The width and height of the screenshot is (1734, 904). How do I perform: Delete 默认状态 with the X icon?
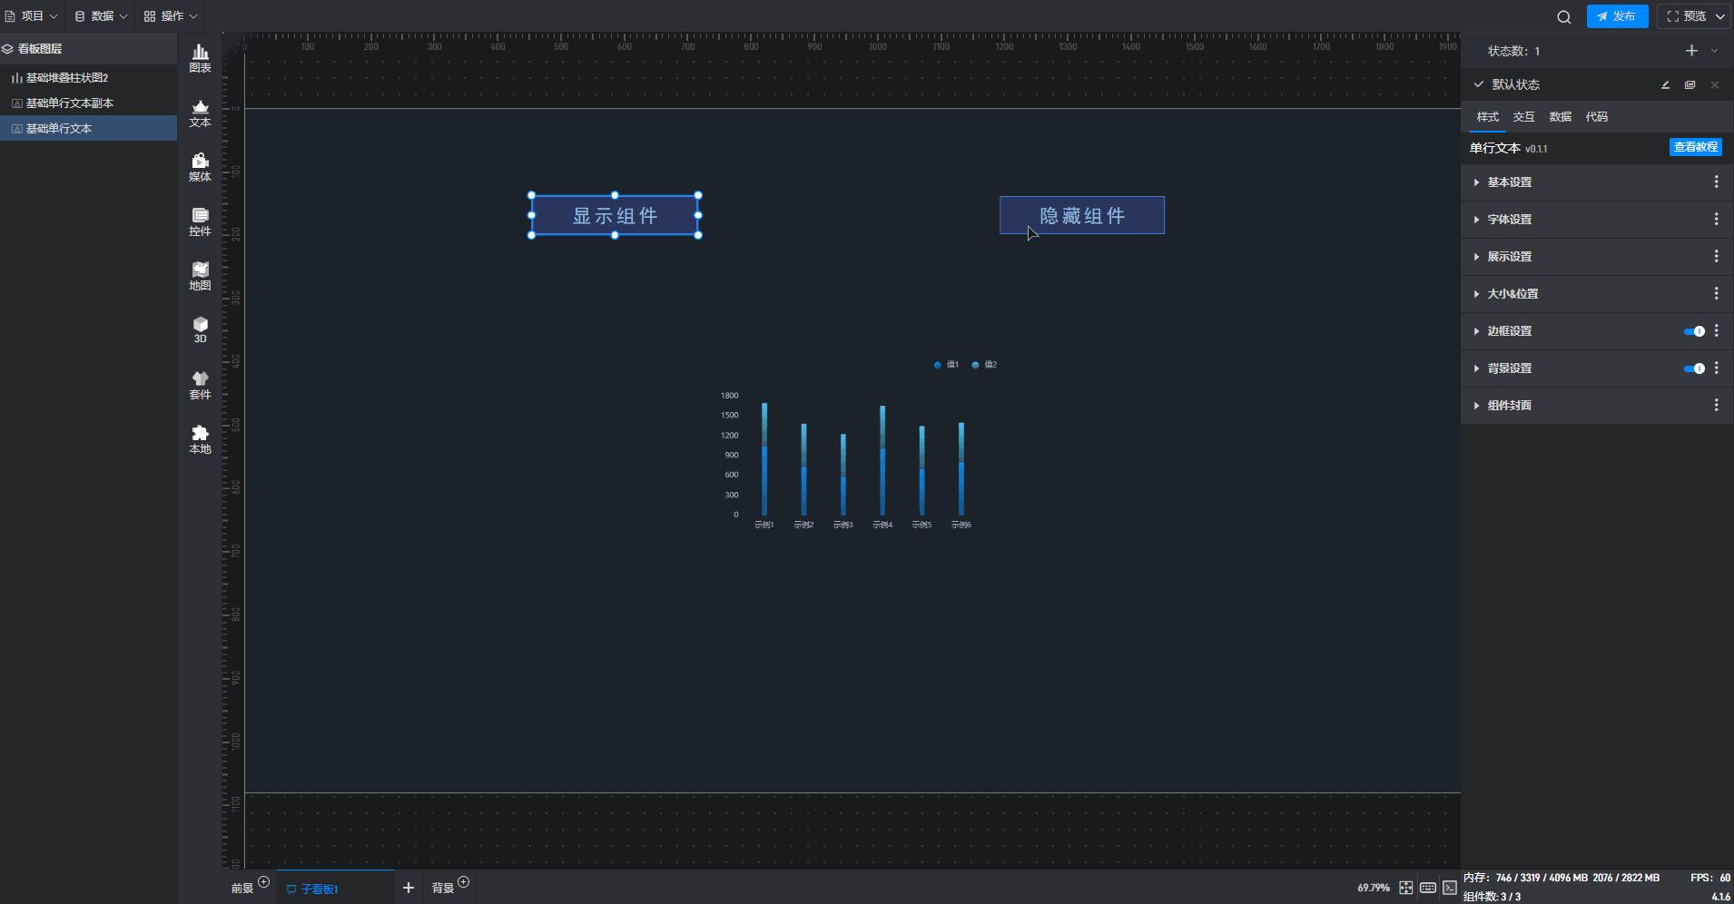[1714, 84]
